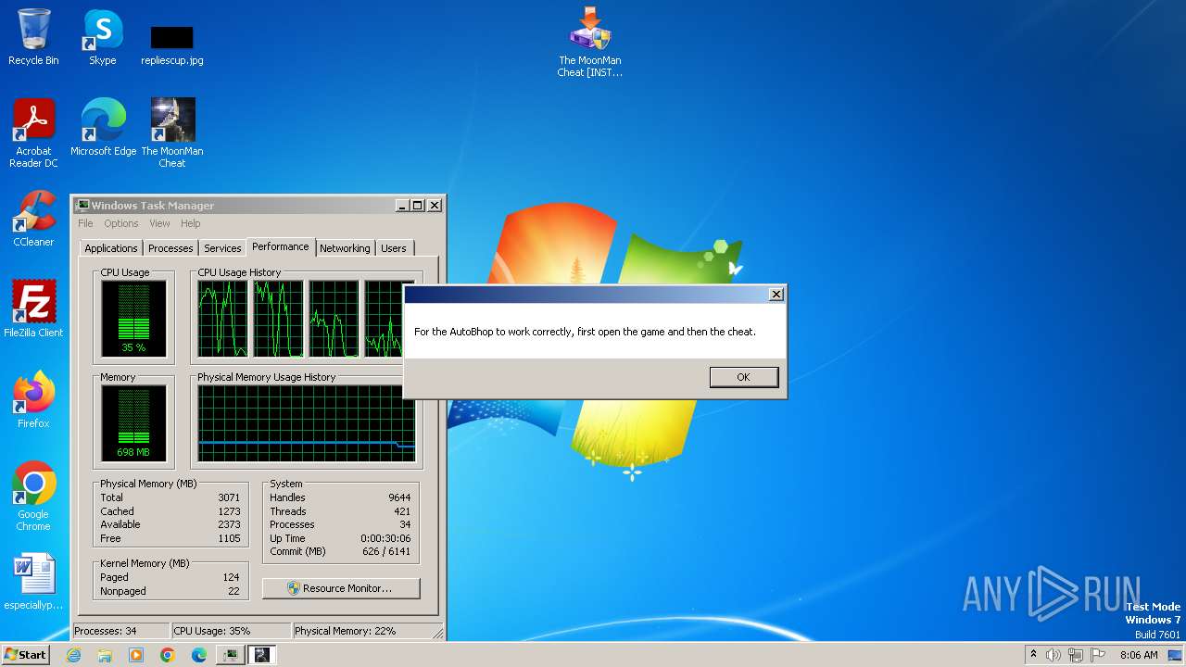1186x667 pixels.
Task: Click the Cached value 1273
Action: point(229,511)
